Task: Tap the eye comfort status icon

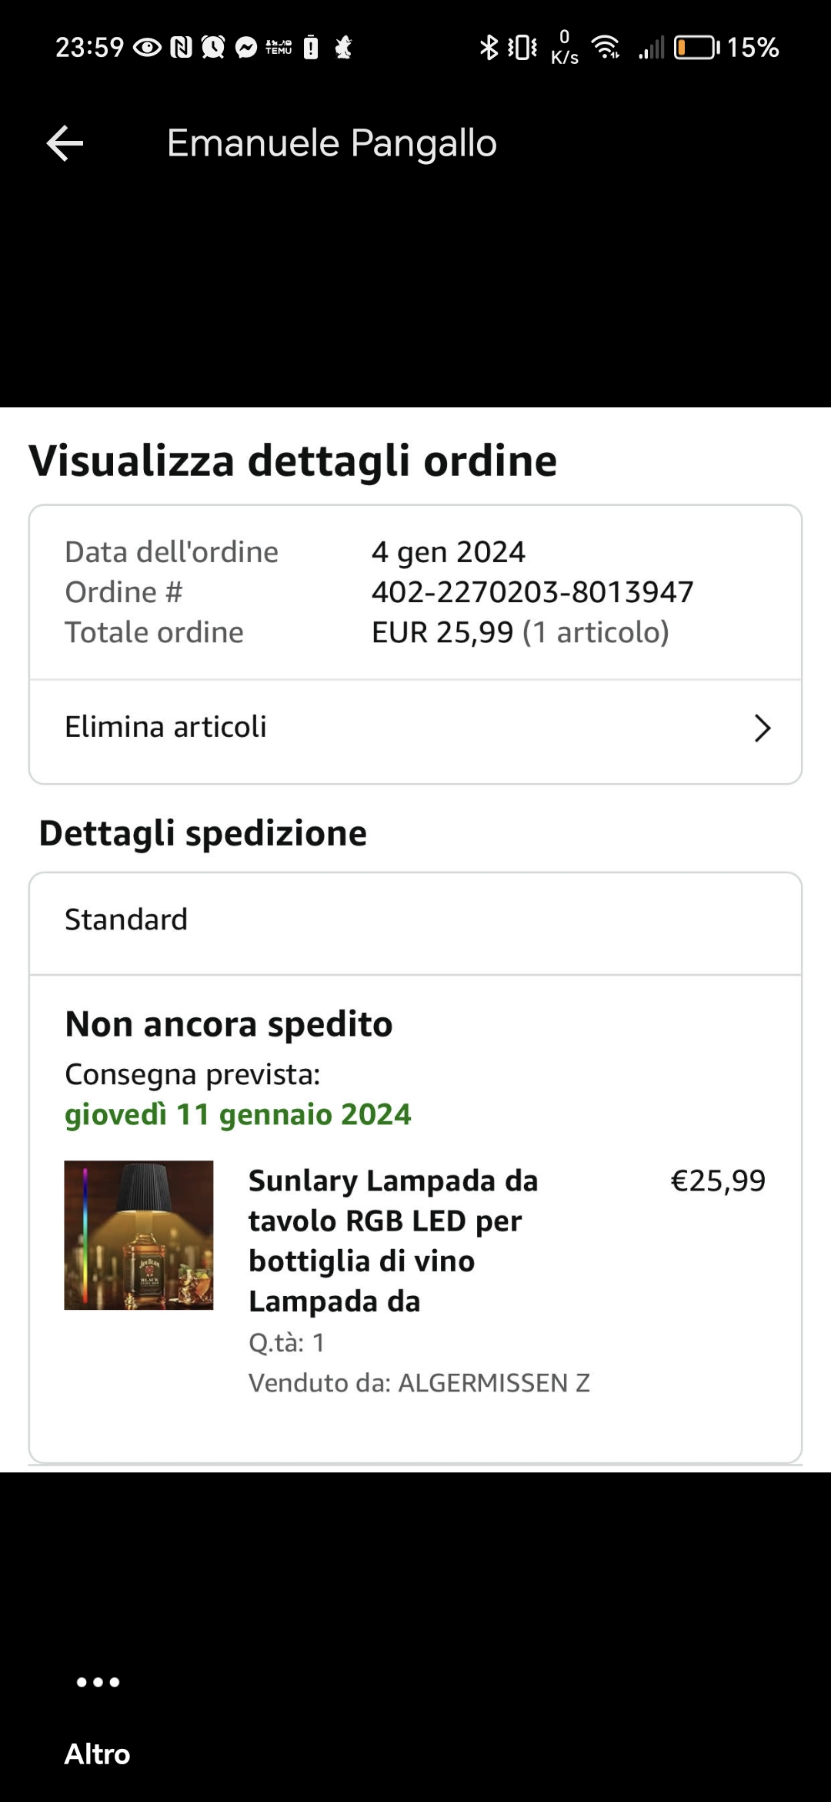Action: click(x=147, y=48)
